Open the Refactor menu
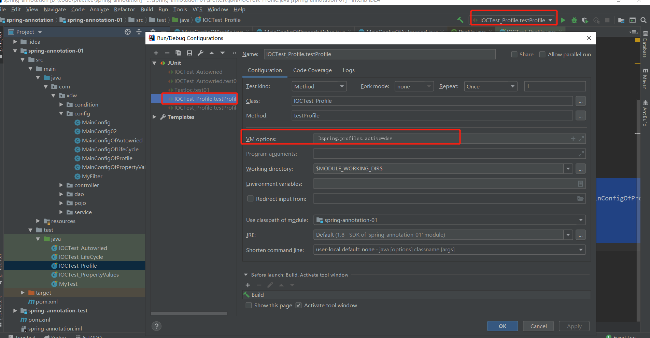Screen dimensions: 650x338 point(125,10)
